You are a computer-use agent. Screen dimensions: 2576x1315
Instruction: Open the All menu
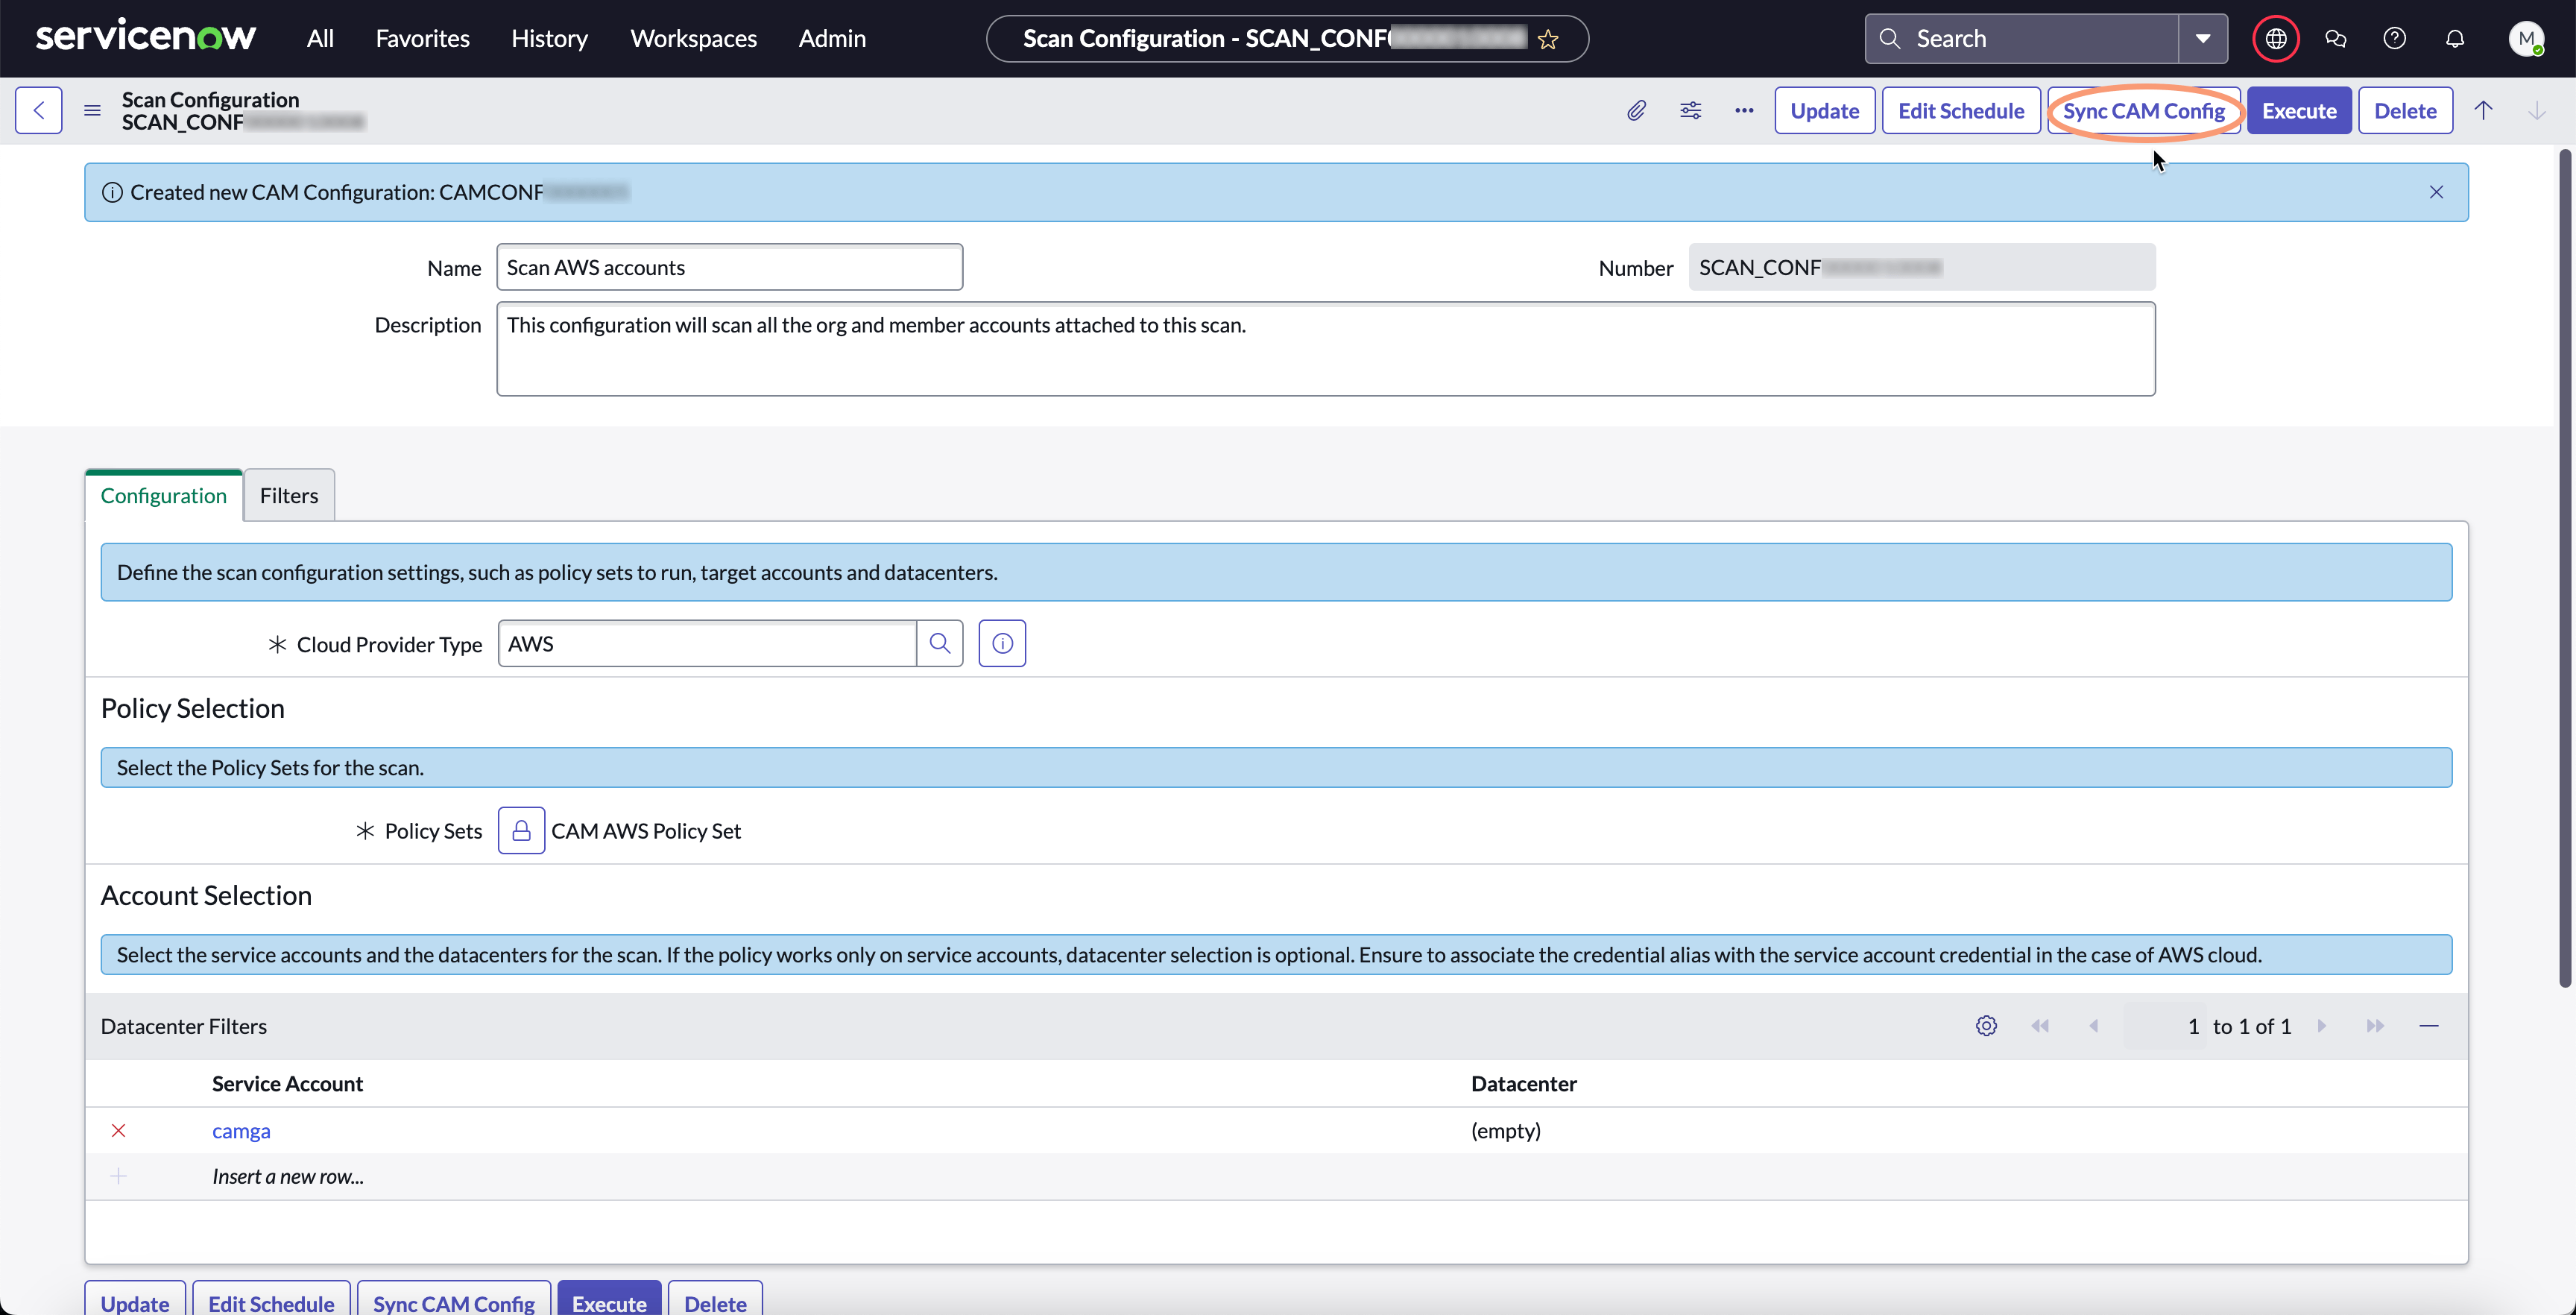pos(320,38)
